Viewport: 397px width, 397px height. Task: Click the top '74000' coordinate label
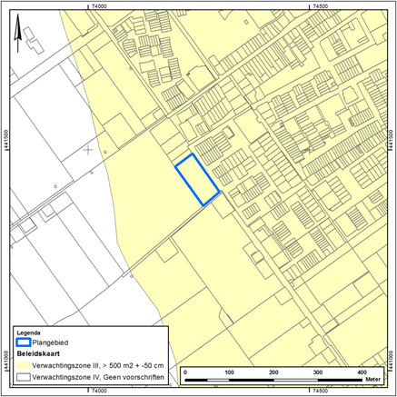tap(100, 6)
